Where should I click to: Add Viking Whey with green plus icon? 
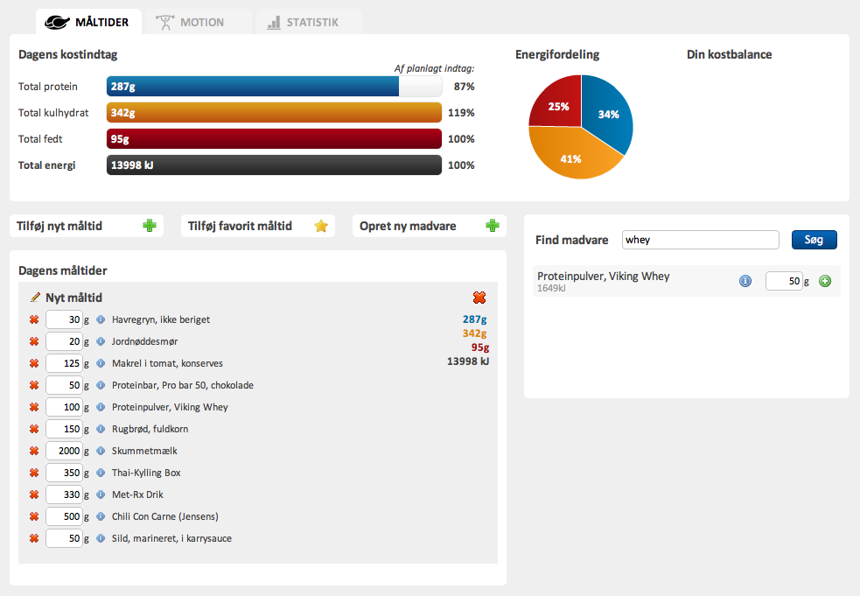[x=825, y=281]
